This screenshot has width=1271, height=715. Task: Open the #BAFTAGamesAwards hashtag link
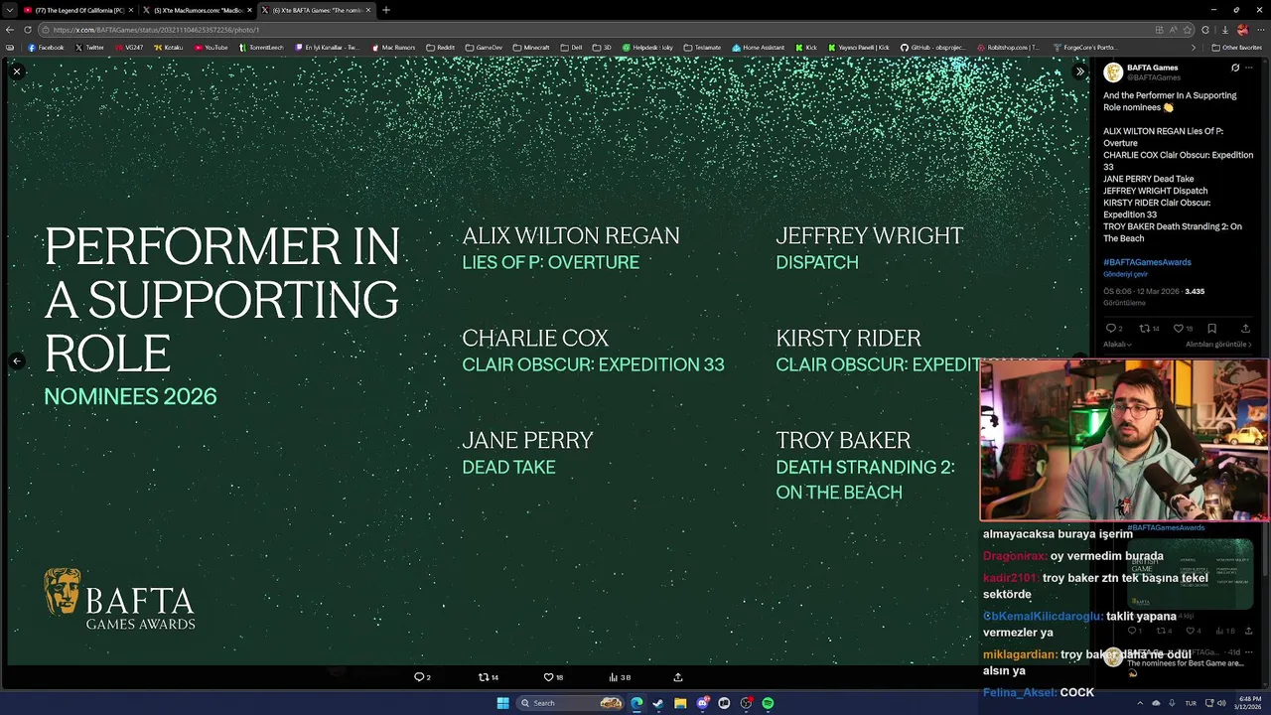pos(1147,262)
